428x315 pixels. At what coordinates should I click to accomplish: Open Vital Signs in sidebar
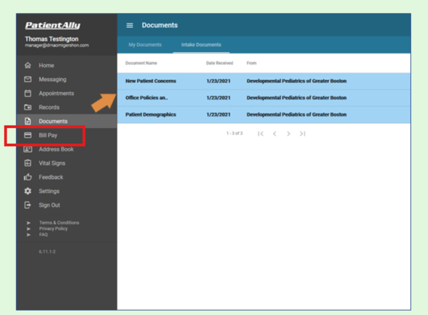(67, 163)
